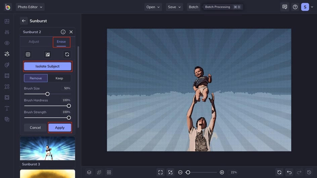Fit image to screen icon
The width and height of the screenshot is (317, 178).
pos(161,172)
